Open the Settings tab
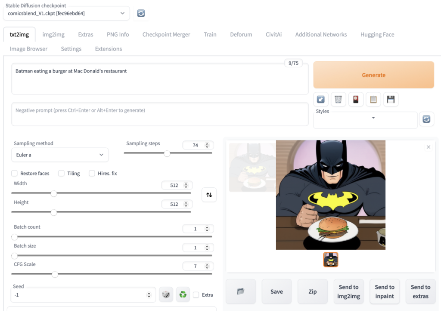441x311 pixels. click(71, 49)
